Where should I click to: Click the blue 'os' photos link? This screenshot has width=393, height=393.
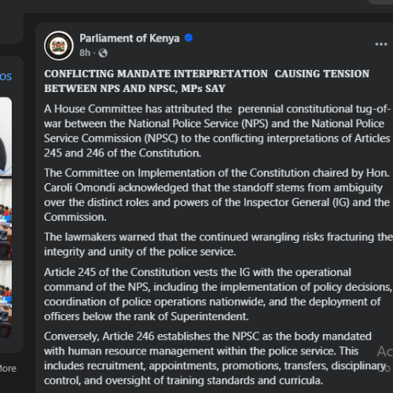(x=6, y=77)
